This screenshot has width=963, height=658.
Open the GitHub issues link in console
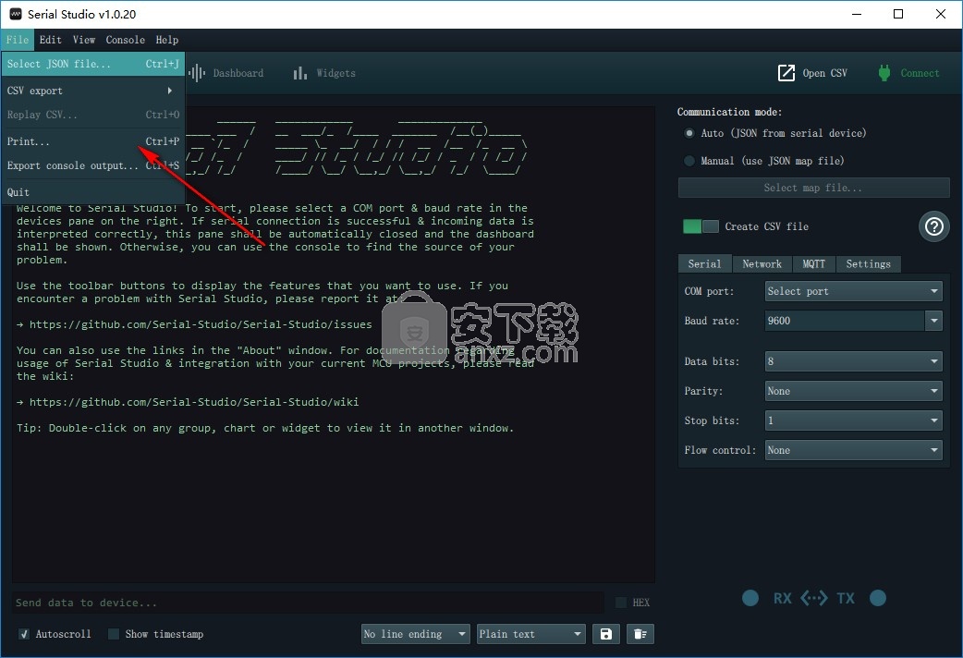pos(201,324)
